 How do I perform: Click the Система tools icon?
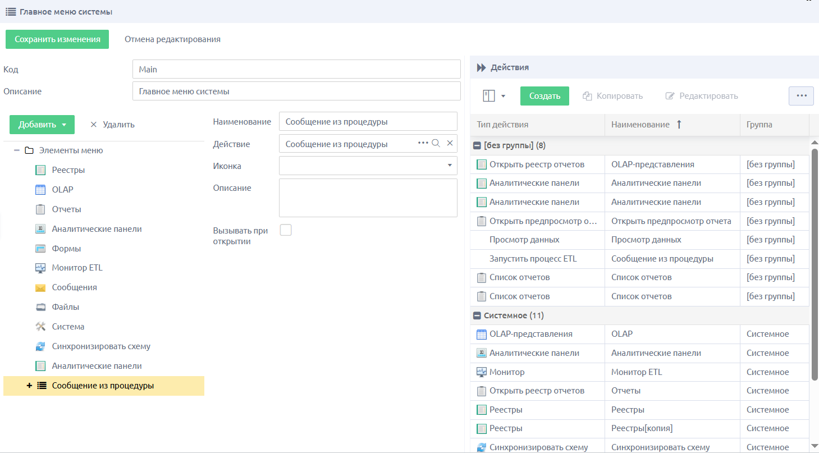click(40, 327)
